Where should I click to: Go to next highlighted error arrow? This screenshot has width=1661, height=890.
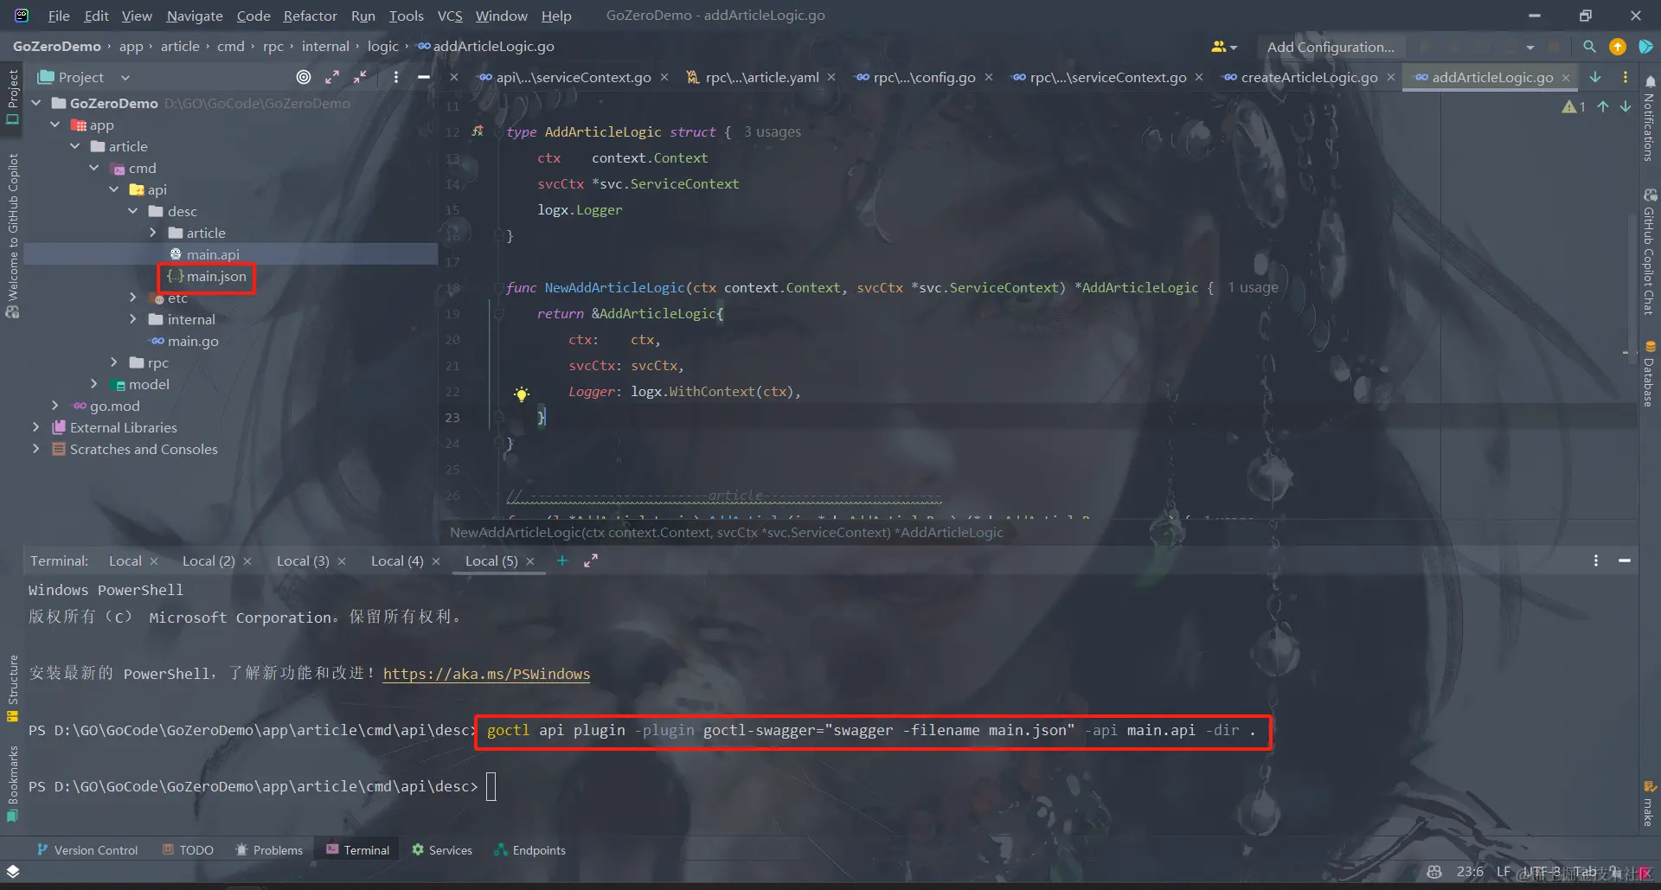point(1626,106)
